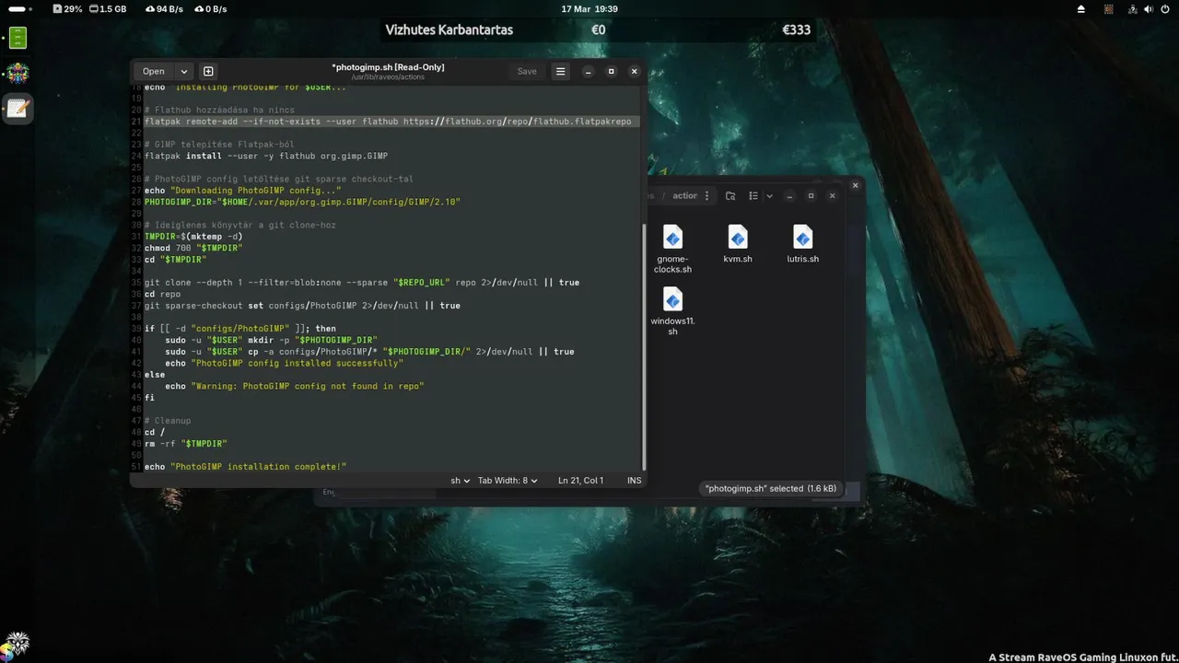The image size is (1179, 663).
Task: Click the power button tray icon
Action: pyautogui.click(x=1166, y=8)
